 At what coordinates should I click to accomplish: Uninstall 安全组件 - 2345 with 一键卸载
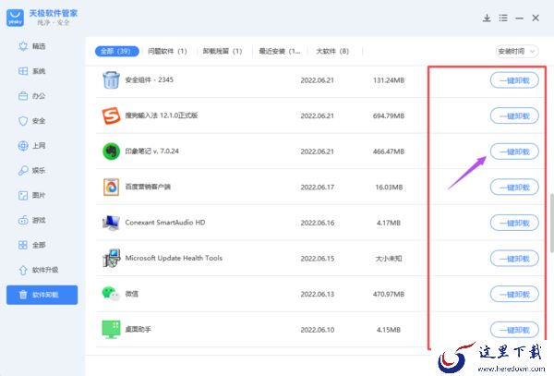[x=514, y=80]
